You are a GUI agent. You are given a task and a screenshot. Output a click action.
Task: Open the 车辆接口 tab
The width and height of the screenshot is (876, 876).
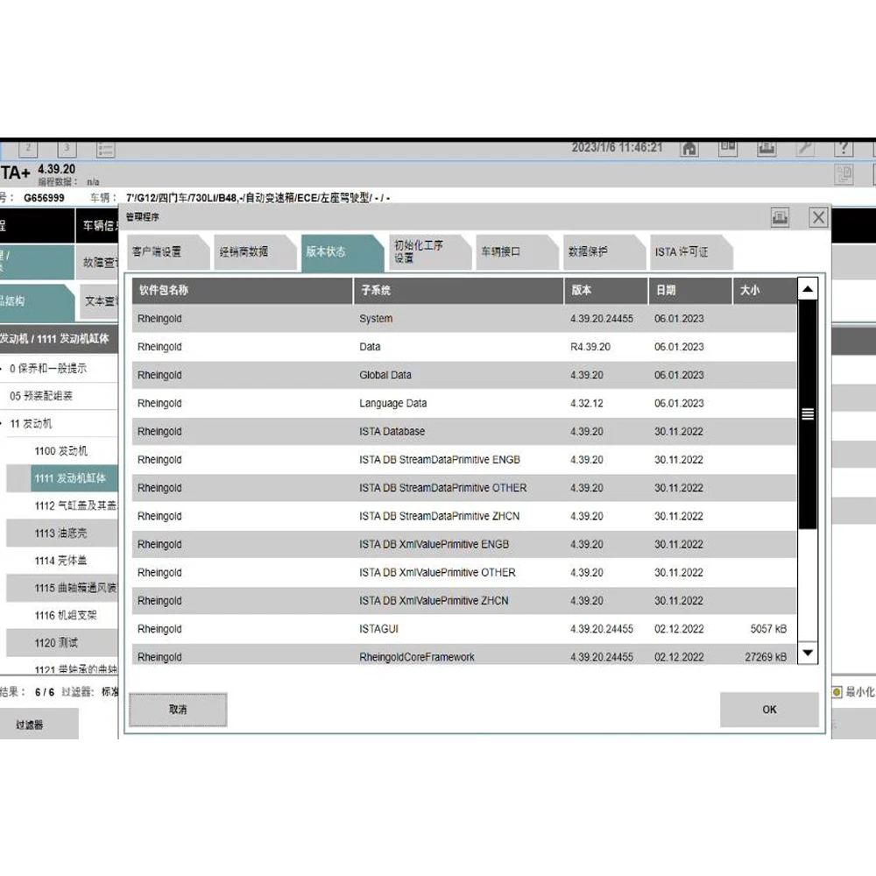click(516, 252)
